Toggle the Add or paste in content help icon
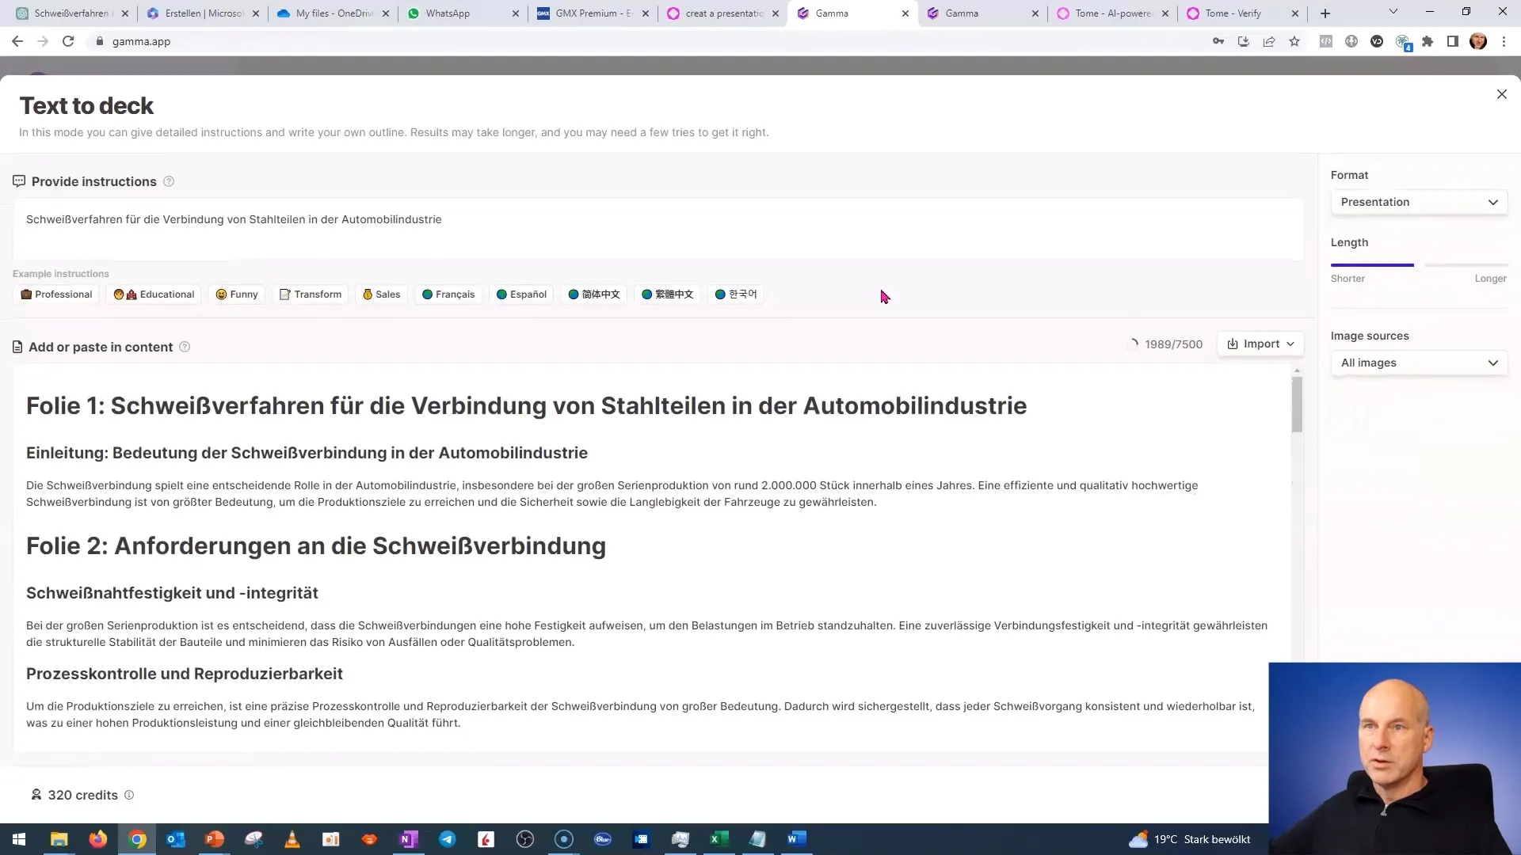This screenshot has width=1521, height=855. point(185,347)
